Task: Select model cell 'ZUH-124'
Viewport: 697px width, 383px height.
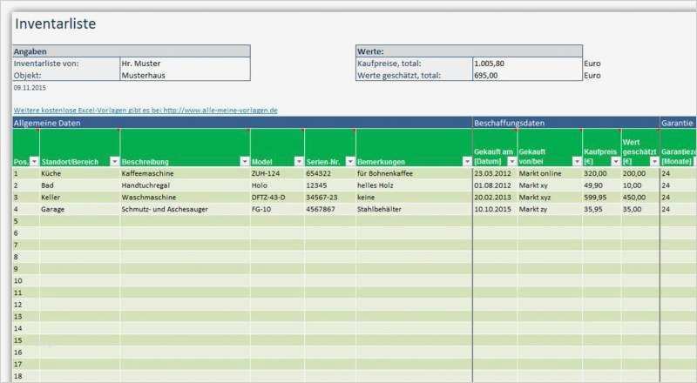Action: 277,173
